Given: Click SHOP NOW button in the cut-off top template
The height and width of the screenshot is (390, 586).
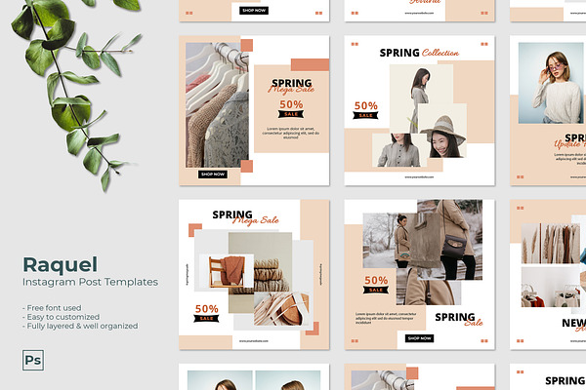Looking at the screenshot, I should pos(254,11).
